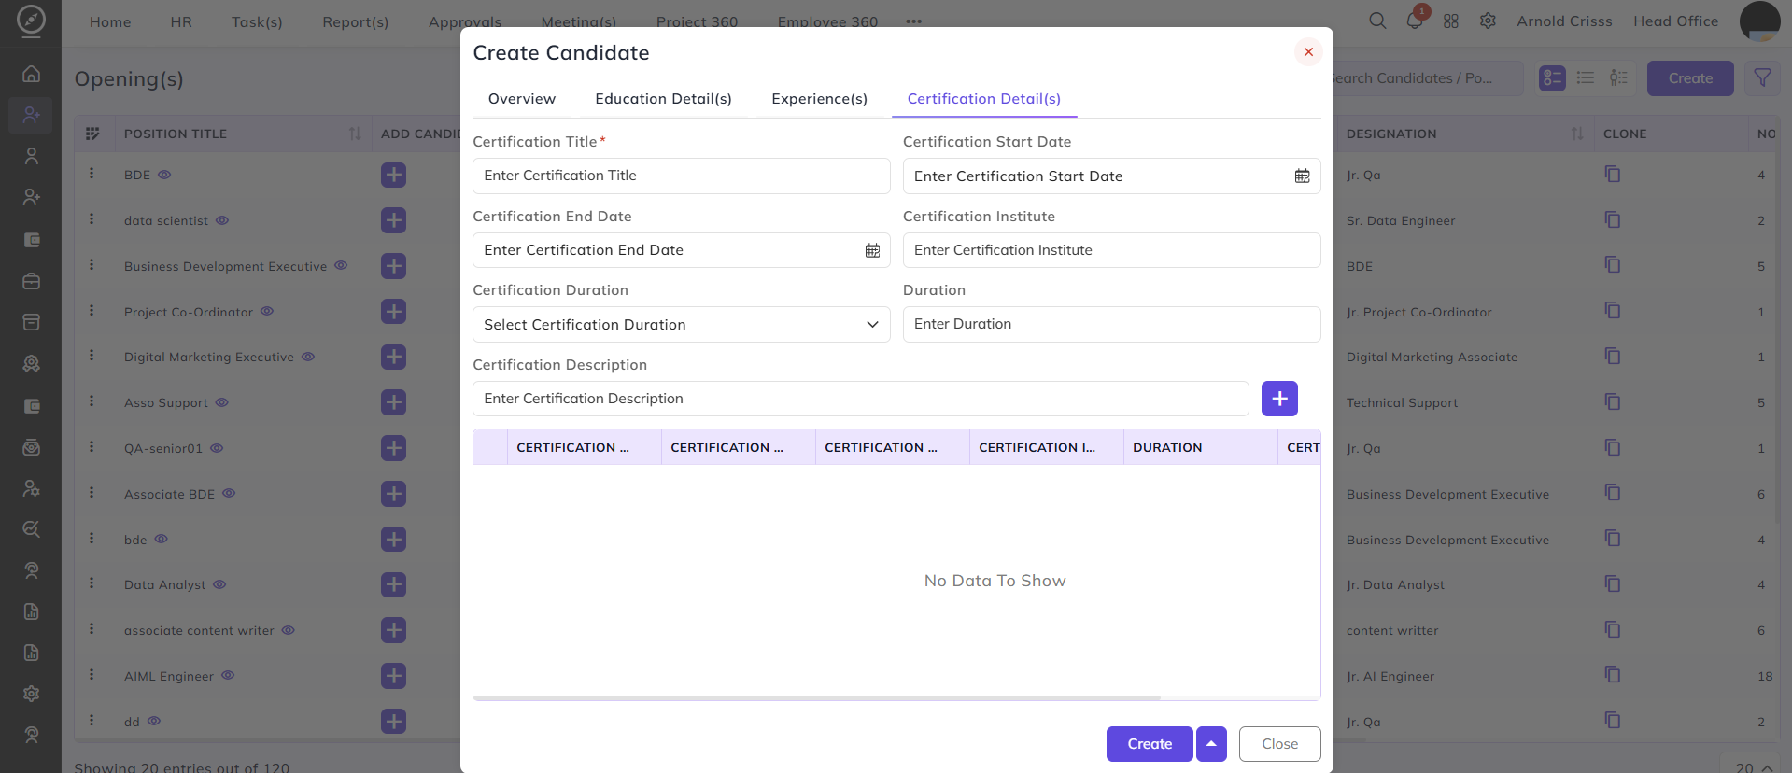The image size is (1792, 773).
Task: Open Certification Start Date calendar icon
Action: click(x=1302, y=176)
